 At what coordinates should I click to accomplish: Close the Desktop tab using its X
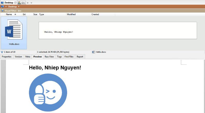click(x=15, y=3)
